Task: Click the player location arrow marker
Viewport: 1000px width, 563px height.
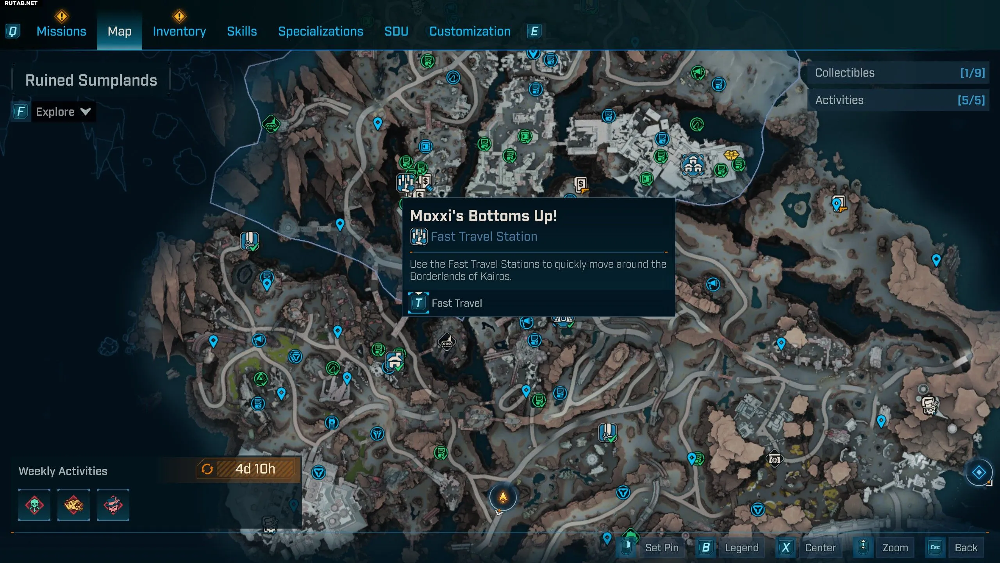Action: click(503, 497)
